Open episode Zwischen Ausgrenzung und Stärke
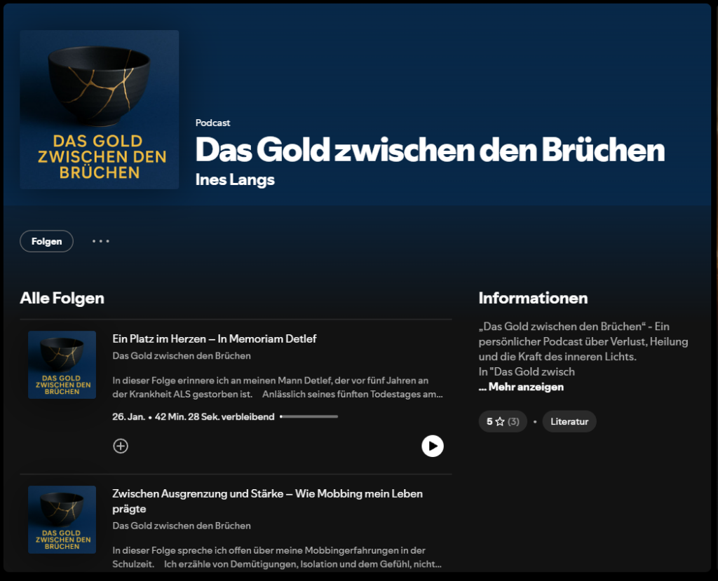The width and height of the screenshot is (718, 581). [x=267, y=501]
